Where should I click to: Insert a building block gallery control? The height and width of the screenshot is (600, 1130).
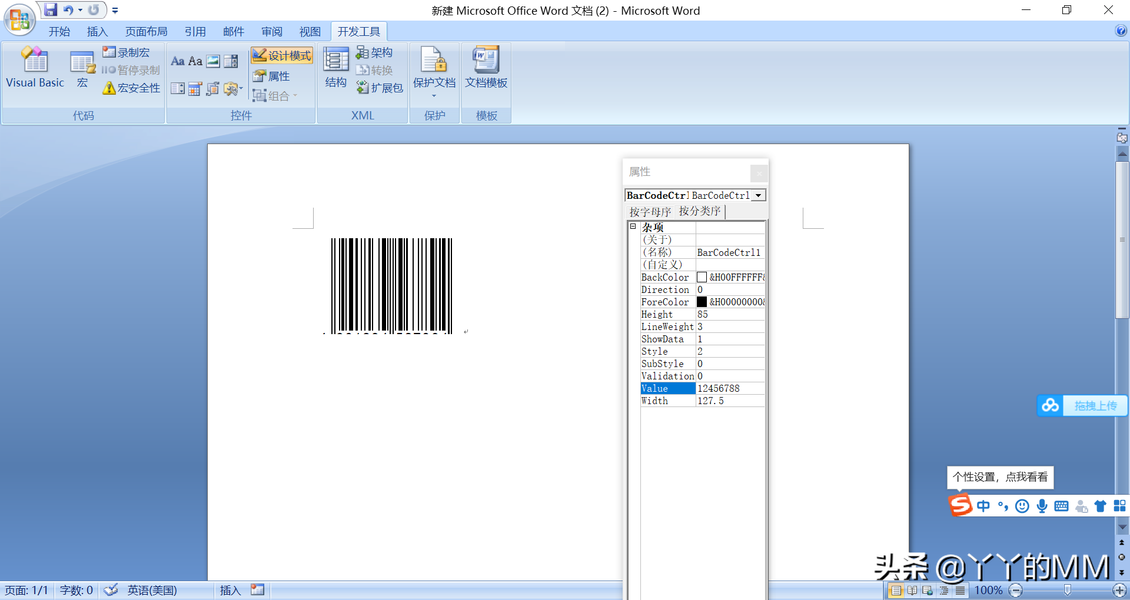tap(213, 89)
